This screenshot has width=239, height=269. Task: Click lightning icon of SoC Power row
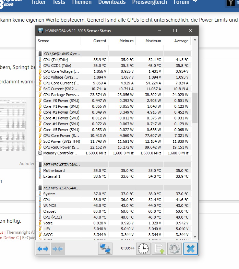point(40,141)
